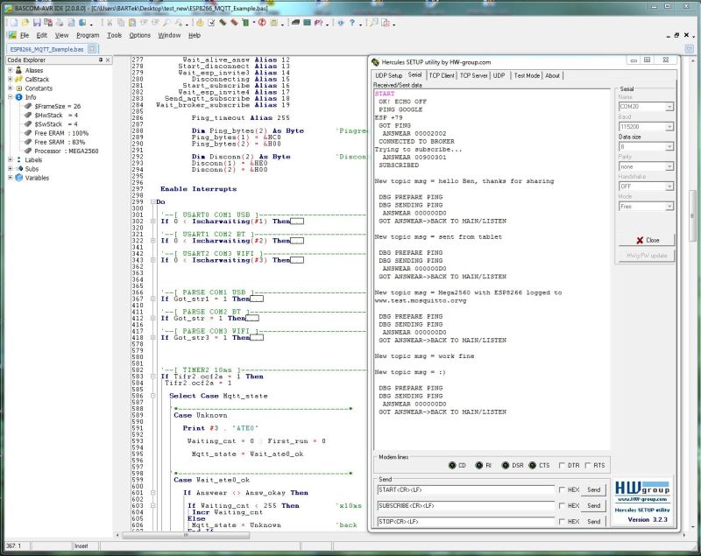Expand the Aliases tree node
Screen dimensions: 701x556
point(11,70)
